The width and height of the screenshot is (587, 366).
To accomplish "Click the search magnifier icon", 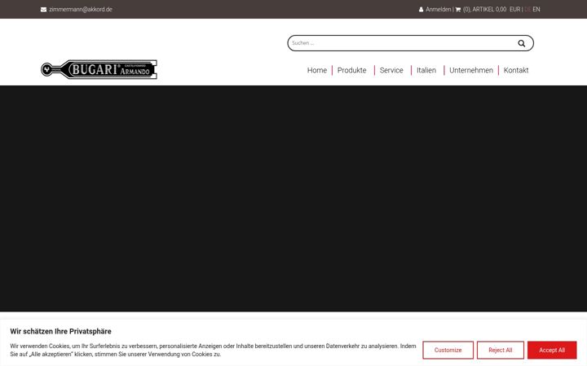I will pyautogui.click(x=521, y=43).
